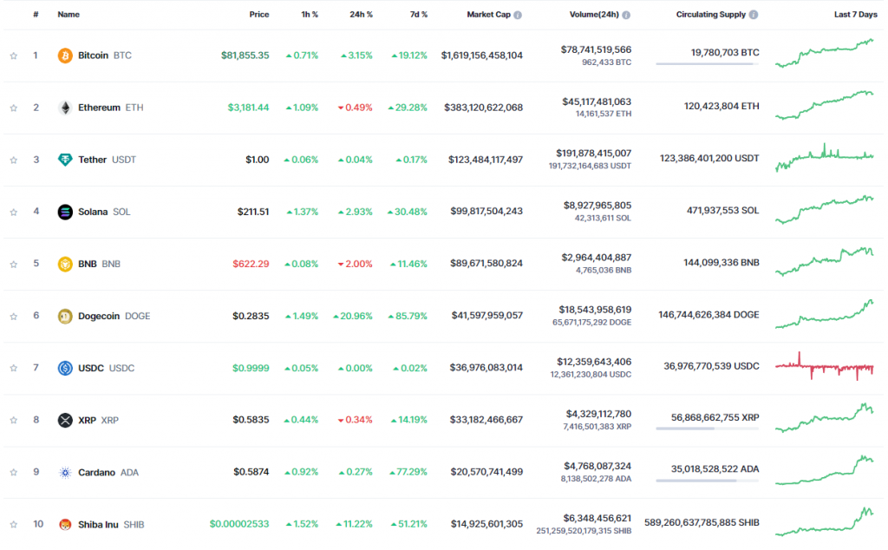The height and width of the screenshot is (550, 888).
Task: Click the Tether logo icon
Action: click(65, 160)
